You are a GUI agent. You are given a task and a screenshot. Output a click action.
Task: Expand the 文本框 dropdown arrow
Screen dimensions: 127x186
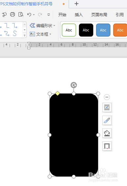pos(50,34)
